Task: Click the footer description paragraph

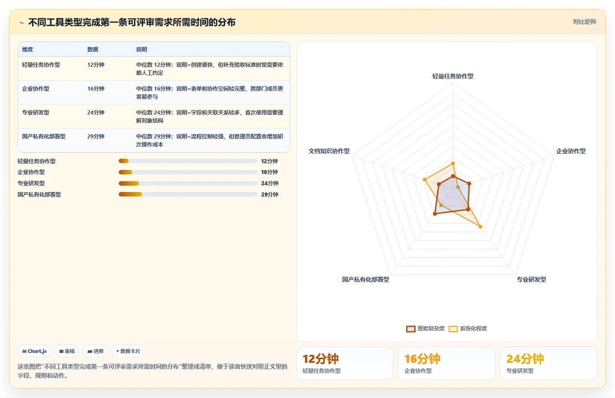Action: [153, 371]
